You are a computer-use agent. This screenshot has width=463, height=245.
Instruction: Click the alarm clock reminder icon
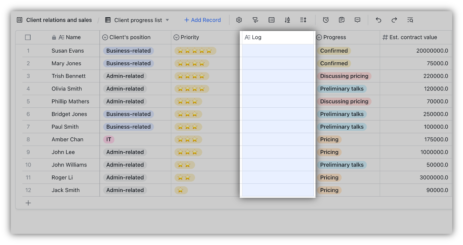tap(326, 20)
